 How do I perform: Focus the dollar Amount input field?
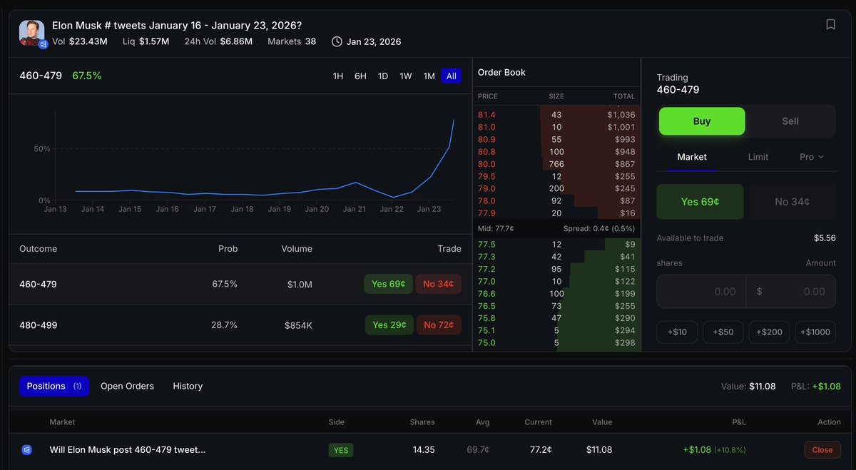791,291
